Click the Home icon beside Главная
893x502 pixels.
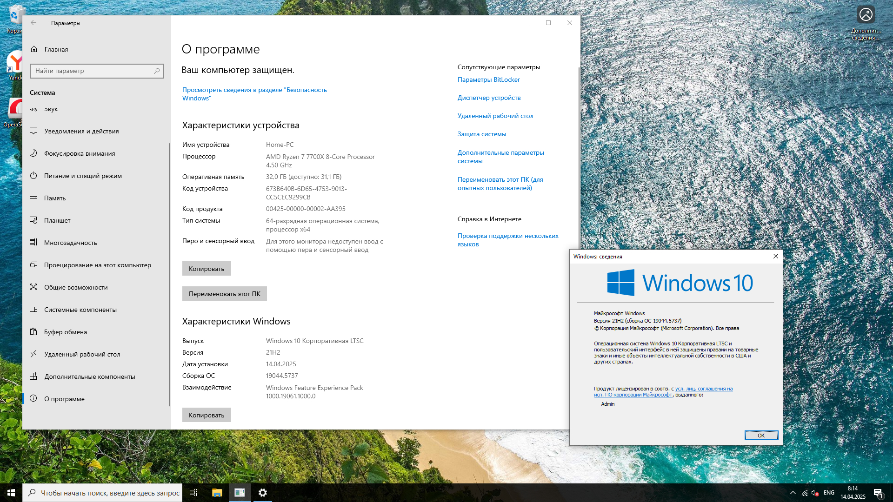(34, 49)
